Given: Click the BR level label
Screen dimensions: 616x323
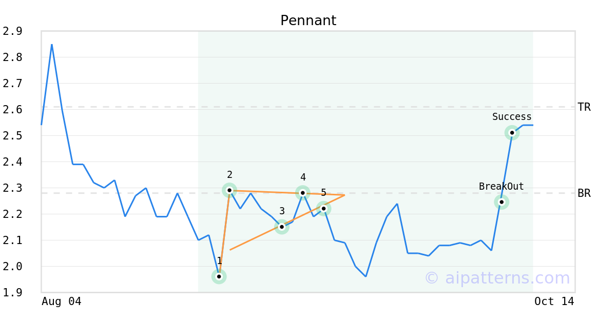Looking at the screenshot, I should tap(584, 193).
